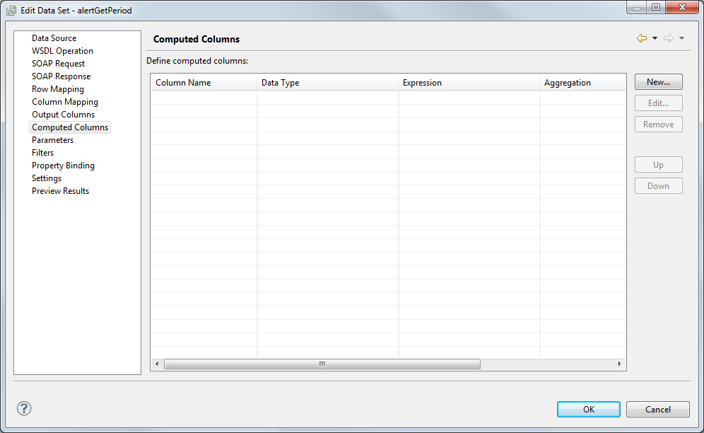Click the Edit... button
Viewport: 704px width, 433px height.
point(658,103)
